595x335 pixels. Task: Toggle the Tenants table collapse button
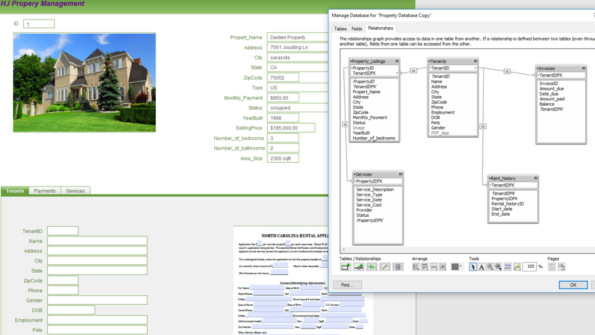point(475,61)
